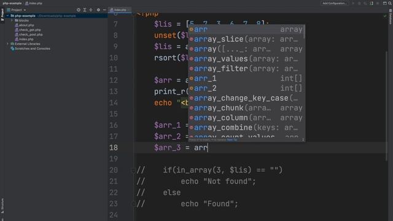This screenshot has height=221, width=393.
Task: Click the editor vertical scrollbar
Action: pyautogui.click(x=386, y=105)
